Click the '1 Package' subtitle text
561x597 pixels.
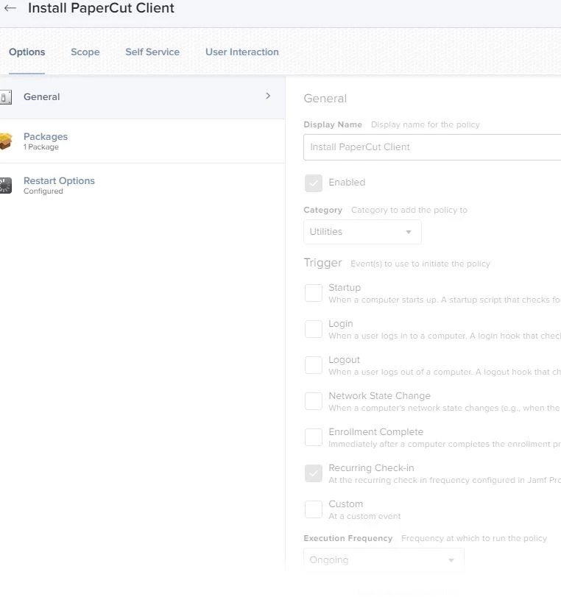[41, 147]
